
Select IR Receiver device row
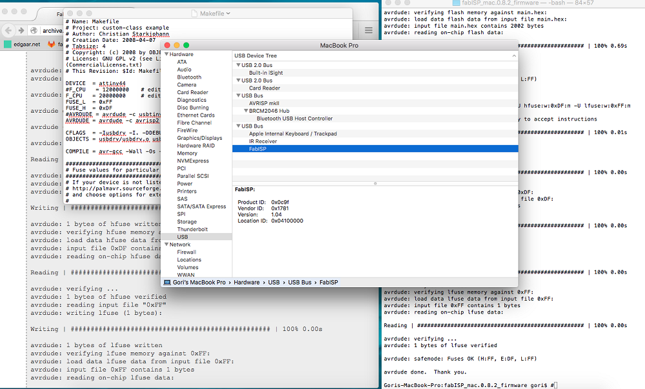pos(375,141)
